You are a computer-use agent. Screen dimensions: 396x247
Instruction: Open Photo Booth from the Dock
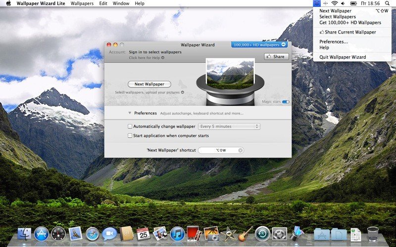(194, 234)
